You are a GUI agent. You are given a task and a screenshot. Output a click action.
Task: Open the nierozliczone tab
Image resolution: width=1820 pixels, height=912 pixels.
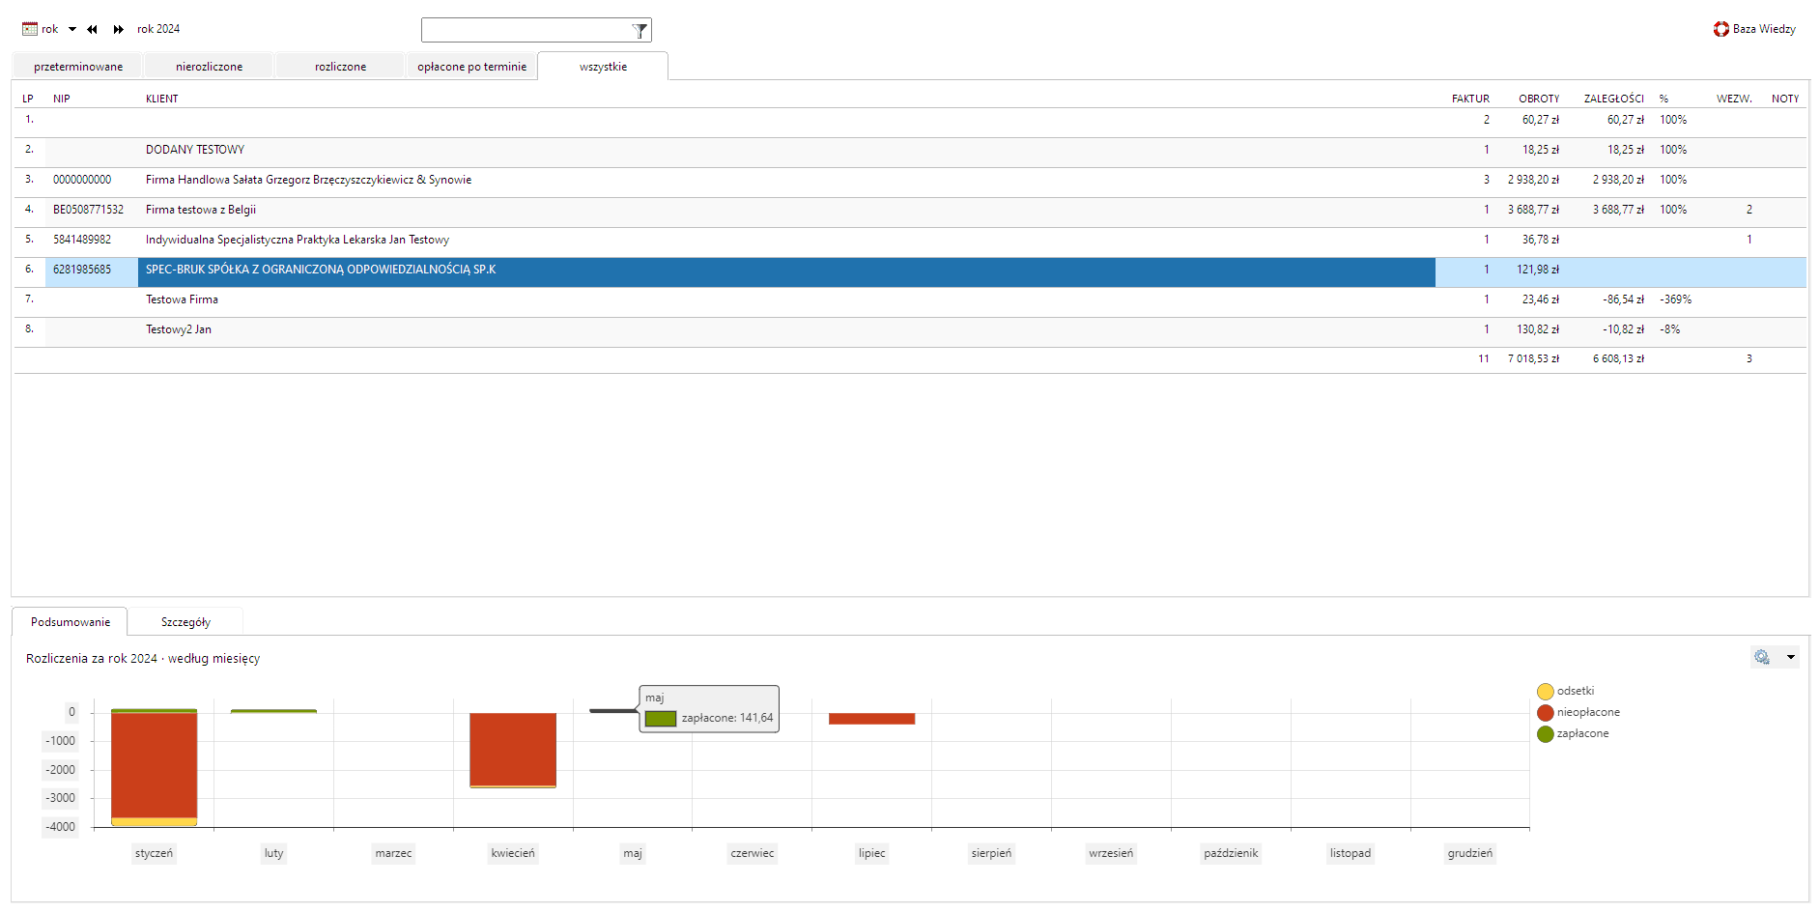pos(209,67)
